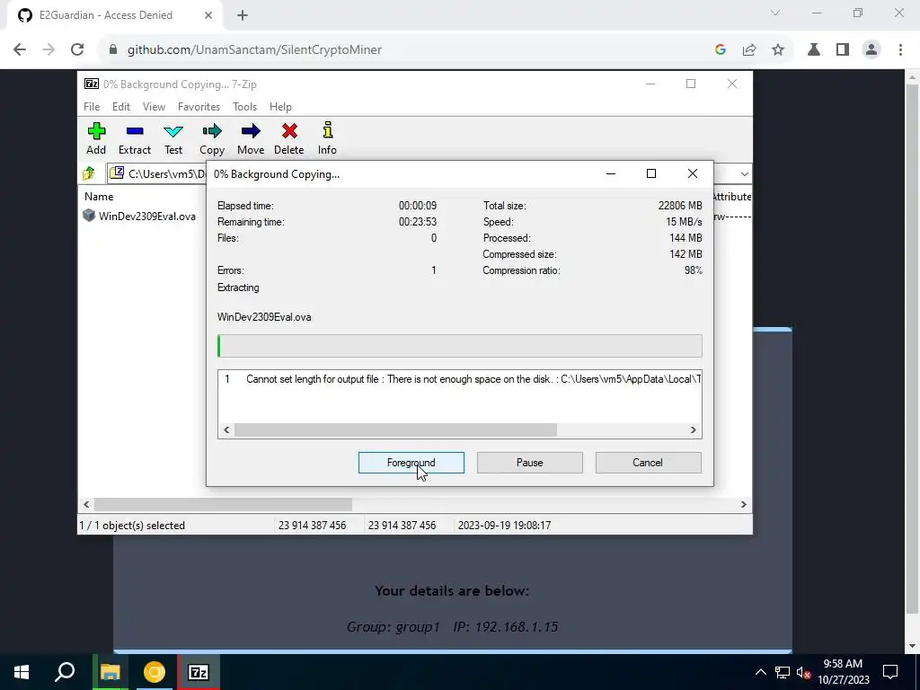The image size is (920, 690).
Task: Select the WinDev2309Eval.ova file icon
Action: point(89,216)
